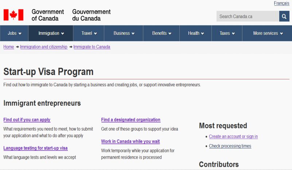Screen dimensions: 292x170
Task: Switch language via the Français link
Action: pyautogui.click(x=281, y=3)
